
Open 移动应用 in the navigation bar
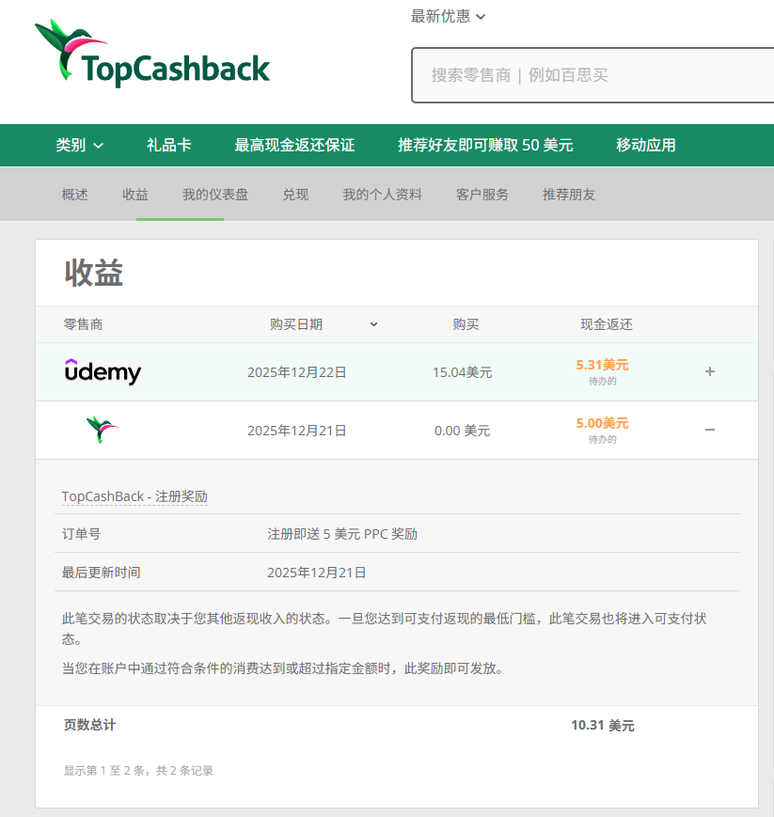pyautogui.click(x=646, y=145)
